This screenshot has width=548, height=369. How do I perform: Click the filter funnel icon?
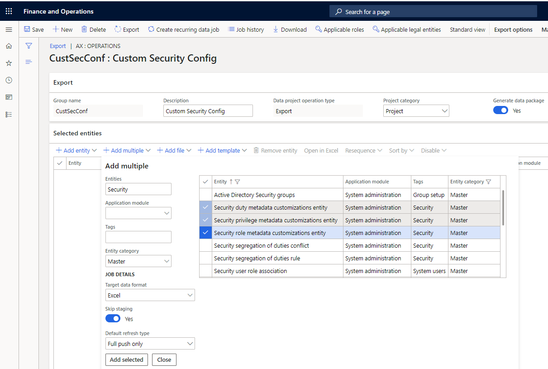coord(29,46)
